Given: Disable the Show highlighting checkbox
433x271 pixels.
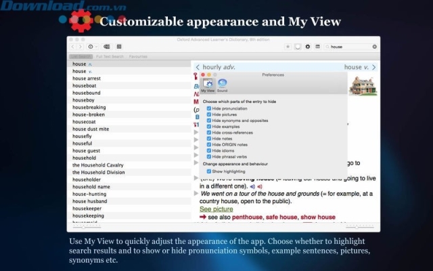Looking at the screenshot, I should click(210, 171).
